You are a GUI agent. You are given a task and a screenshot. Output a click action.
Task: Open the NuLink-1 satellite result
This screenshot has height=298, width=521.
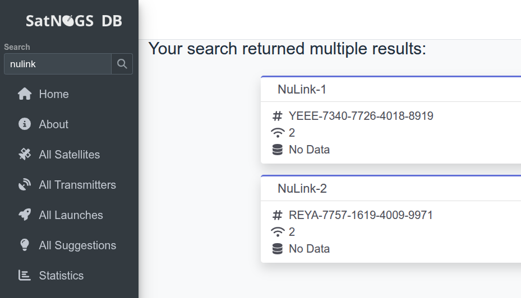pyautogui.click(x=302, y=90)
